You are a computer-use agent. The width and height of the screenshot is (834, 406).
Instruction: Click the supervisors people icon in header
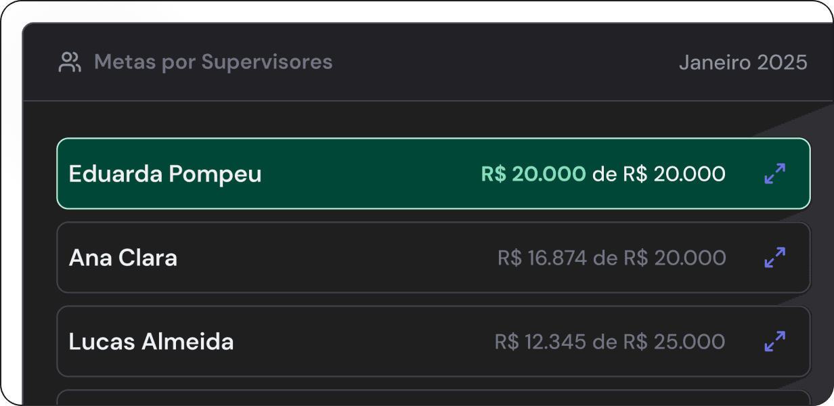[x=70, y=63]
